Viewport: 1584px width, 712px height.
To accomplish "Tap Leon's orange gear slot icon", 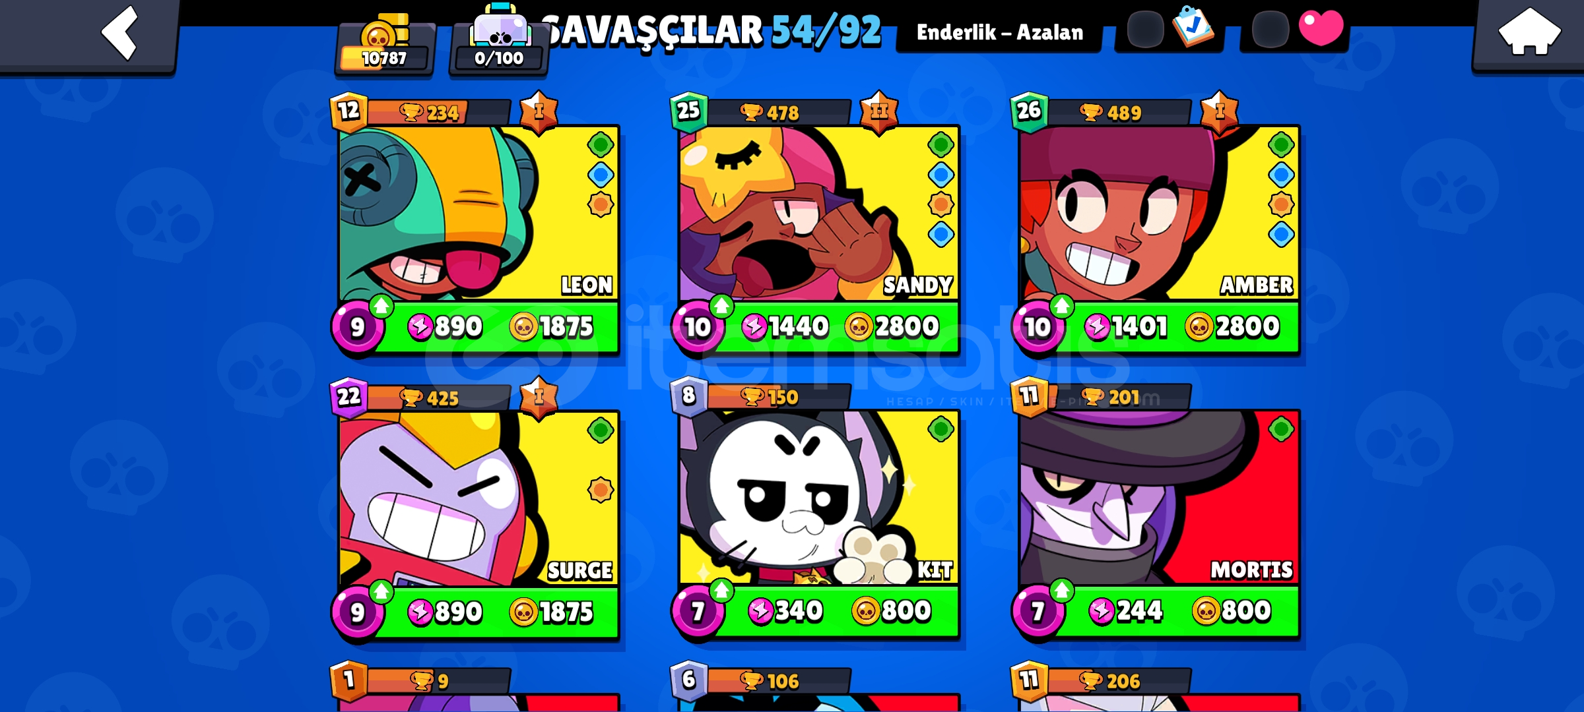I will click(x=601, y=204).
